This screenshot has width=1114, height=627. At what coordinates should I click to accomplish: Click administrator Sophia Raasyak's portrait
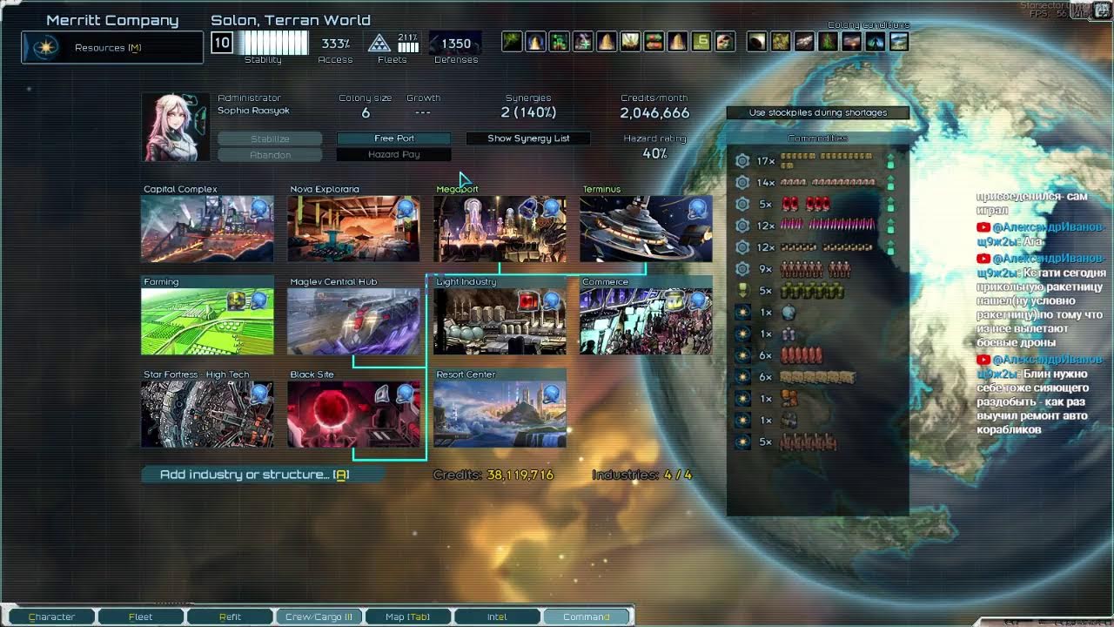tap(176, 127)
